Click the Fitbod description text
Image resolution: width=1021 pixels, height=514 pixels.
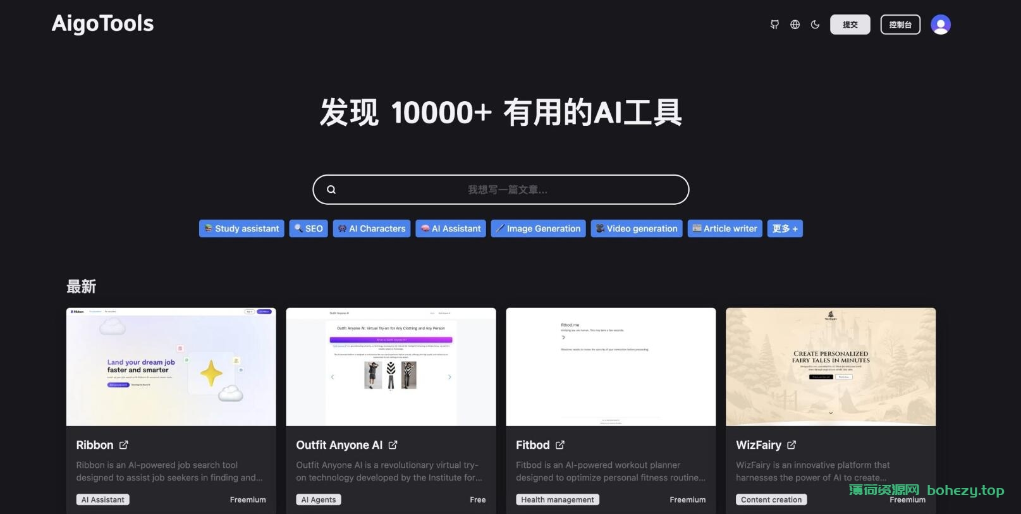611,471
